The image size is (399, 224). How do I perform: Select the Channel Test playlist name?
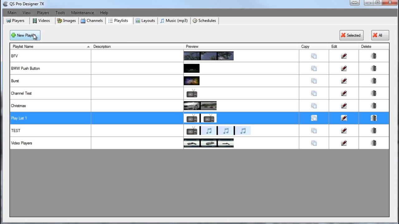21,93
